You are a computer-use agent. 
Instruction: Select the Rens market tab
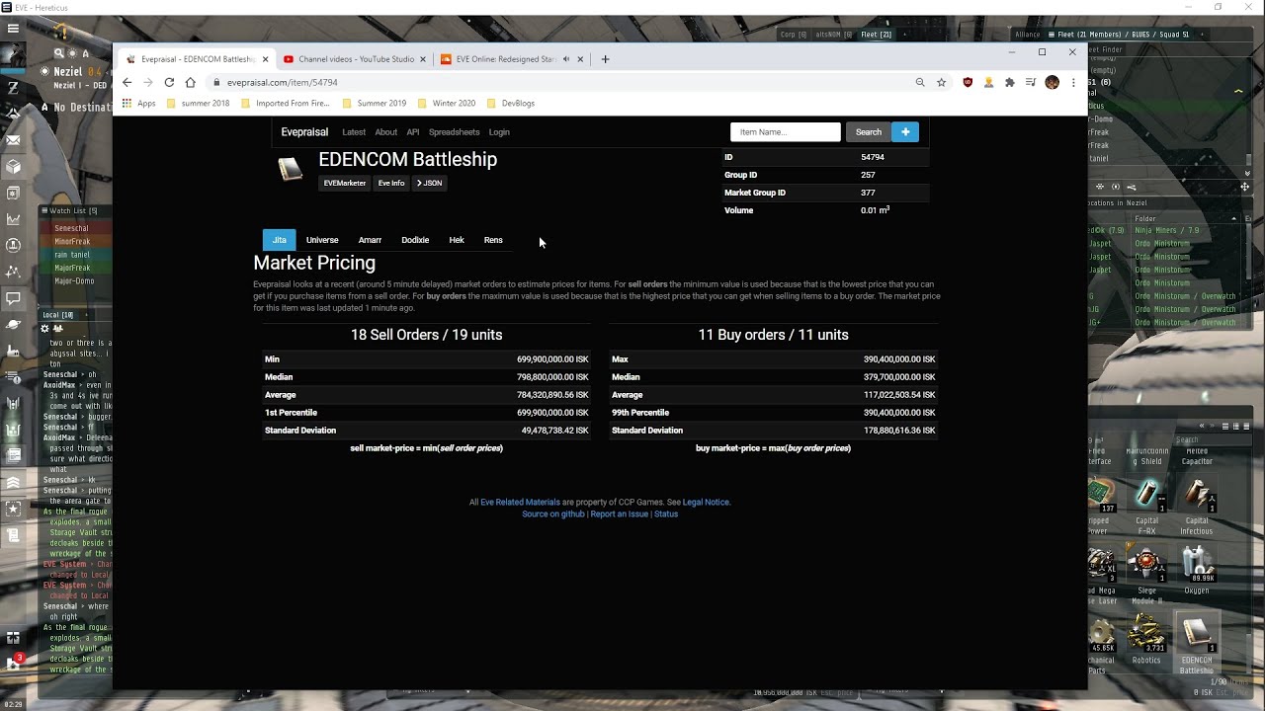pos(493,240)
